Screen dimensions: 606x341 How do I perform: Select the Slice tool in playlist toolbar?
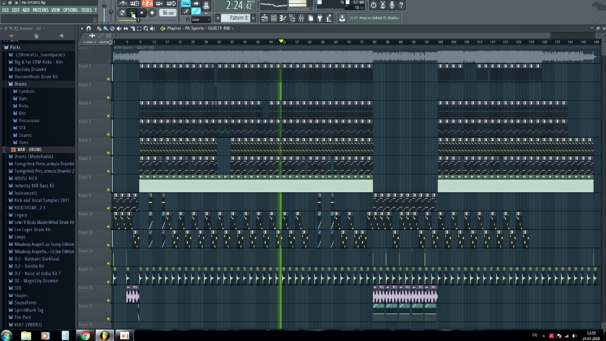(x=133, y=28)
